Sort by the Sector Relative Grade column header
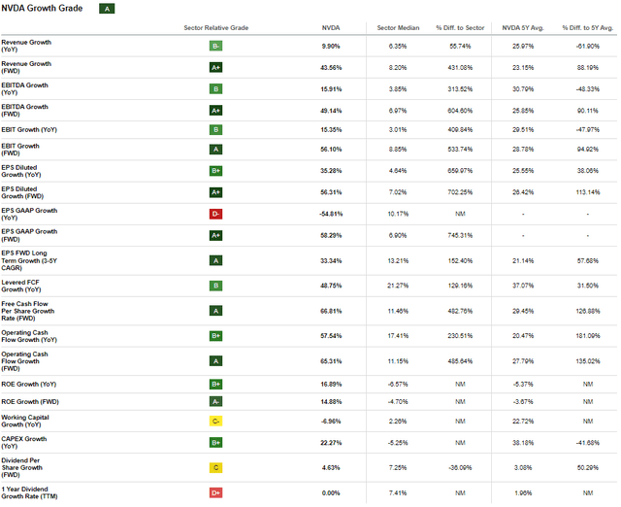Viewport: 621px width, 507px height. [x=215, y=28]
